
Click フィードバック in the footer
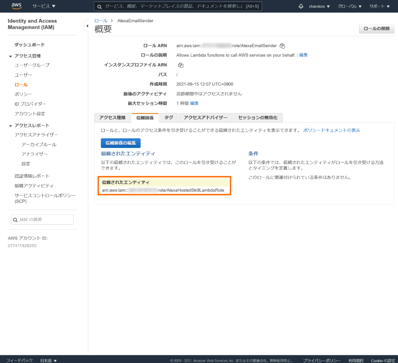coord(19,360)
